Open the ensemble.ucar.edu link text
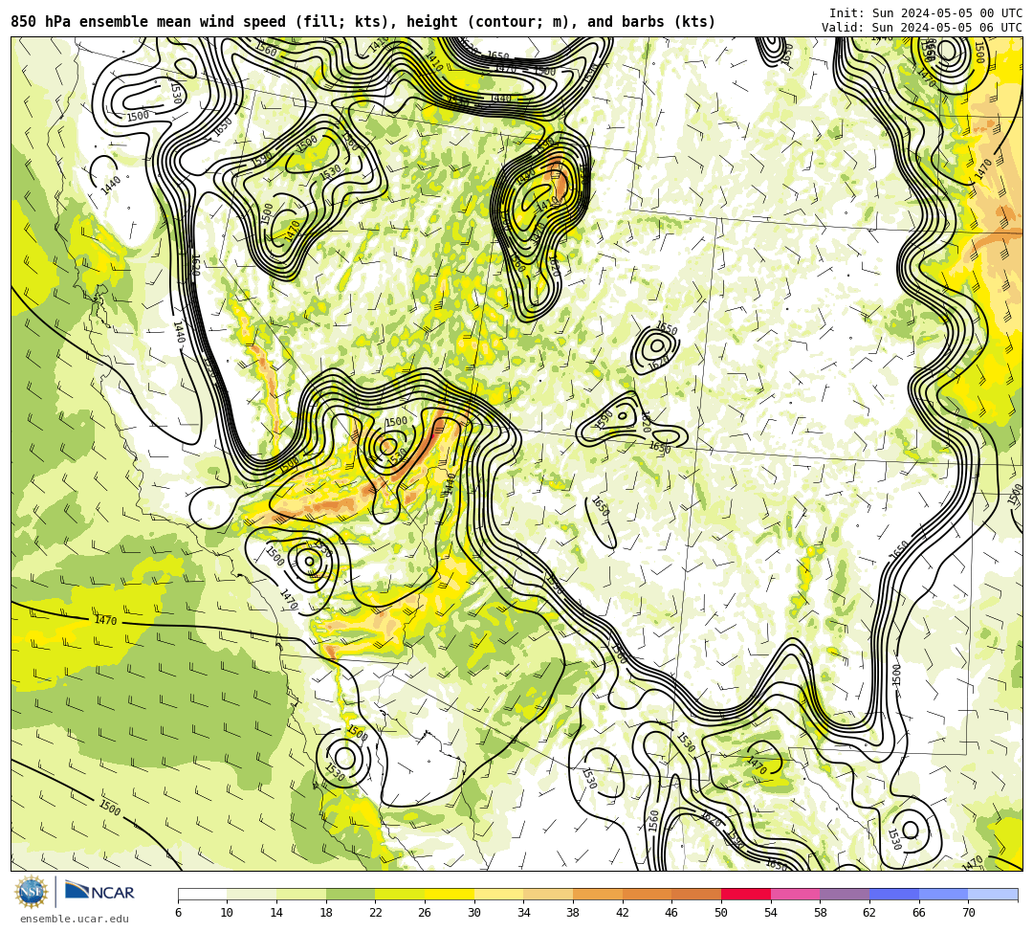The image size is (1033, 931). point(74,919)
